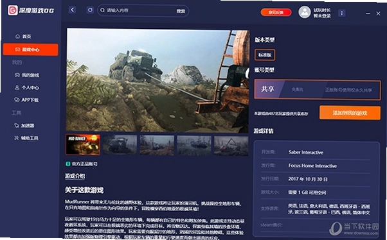Select the 共享 account type option

[318, 89]
